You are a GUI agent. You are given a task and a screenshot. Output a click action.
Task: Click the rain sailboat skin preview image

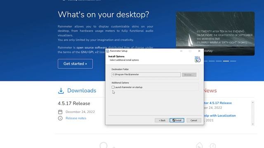215,33
